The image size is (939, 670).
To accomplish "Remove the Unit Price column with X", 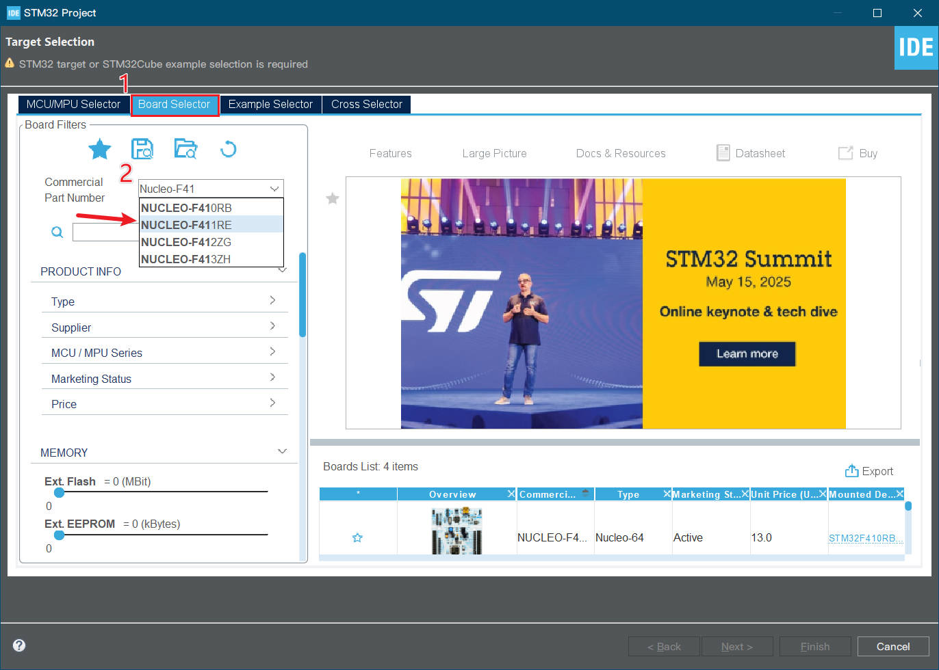I will (823, 494).
